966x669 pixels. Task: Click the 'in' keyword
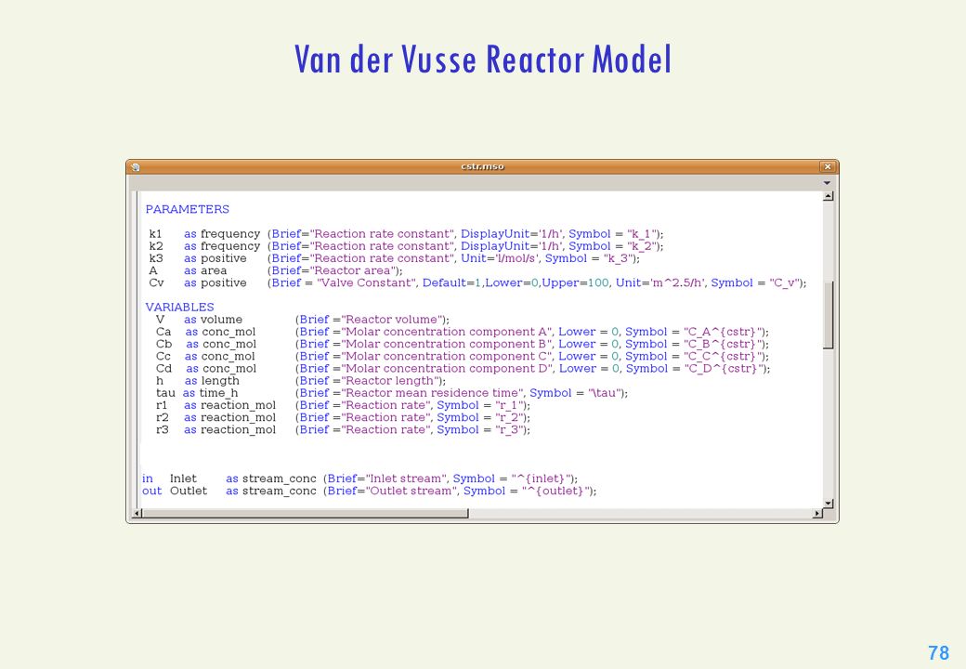(x=148, y=479)
